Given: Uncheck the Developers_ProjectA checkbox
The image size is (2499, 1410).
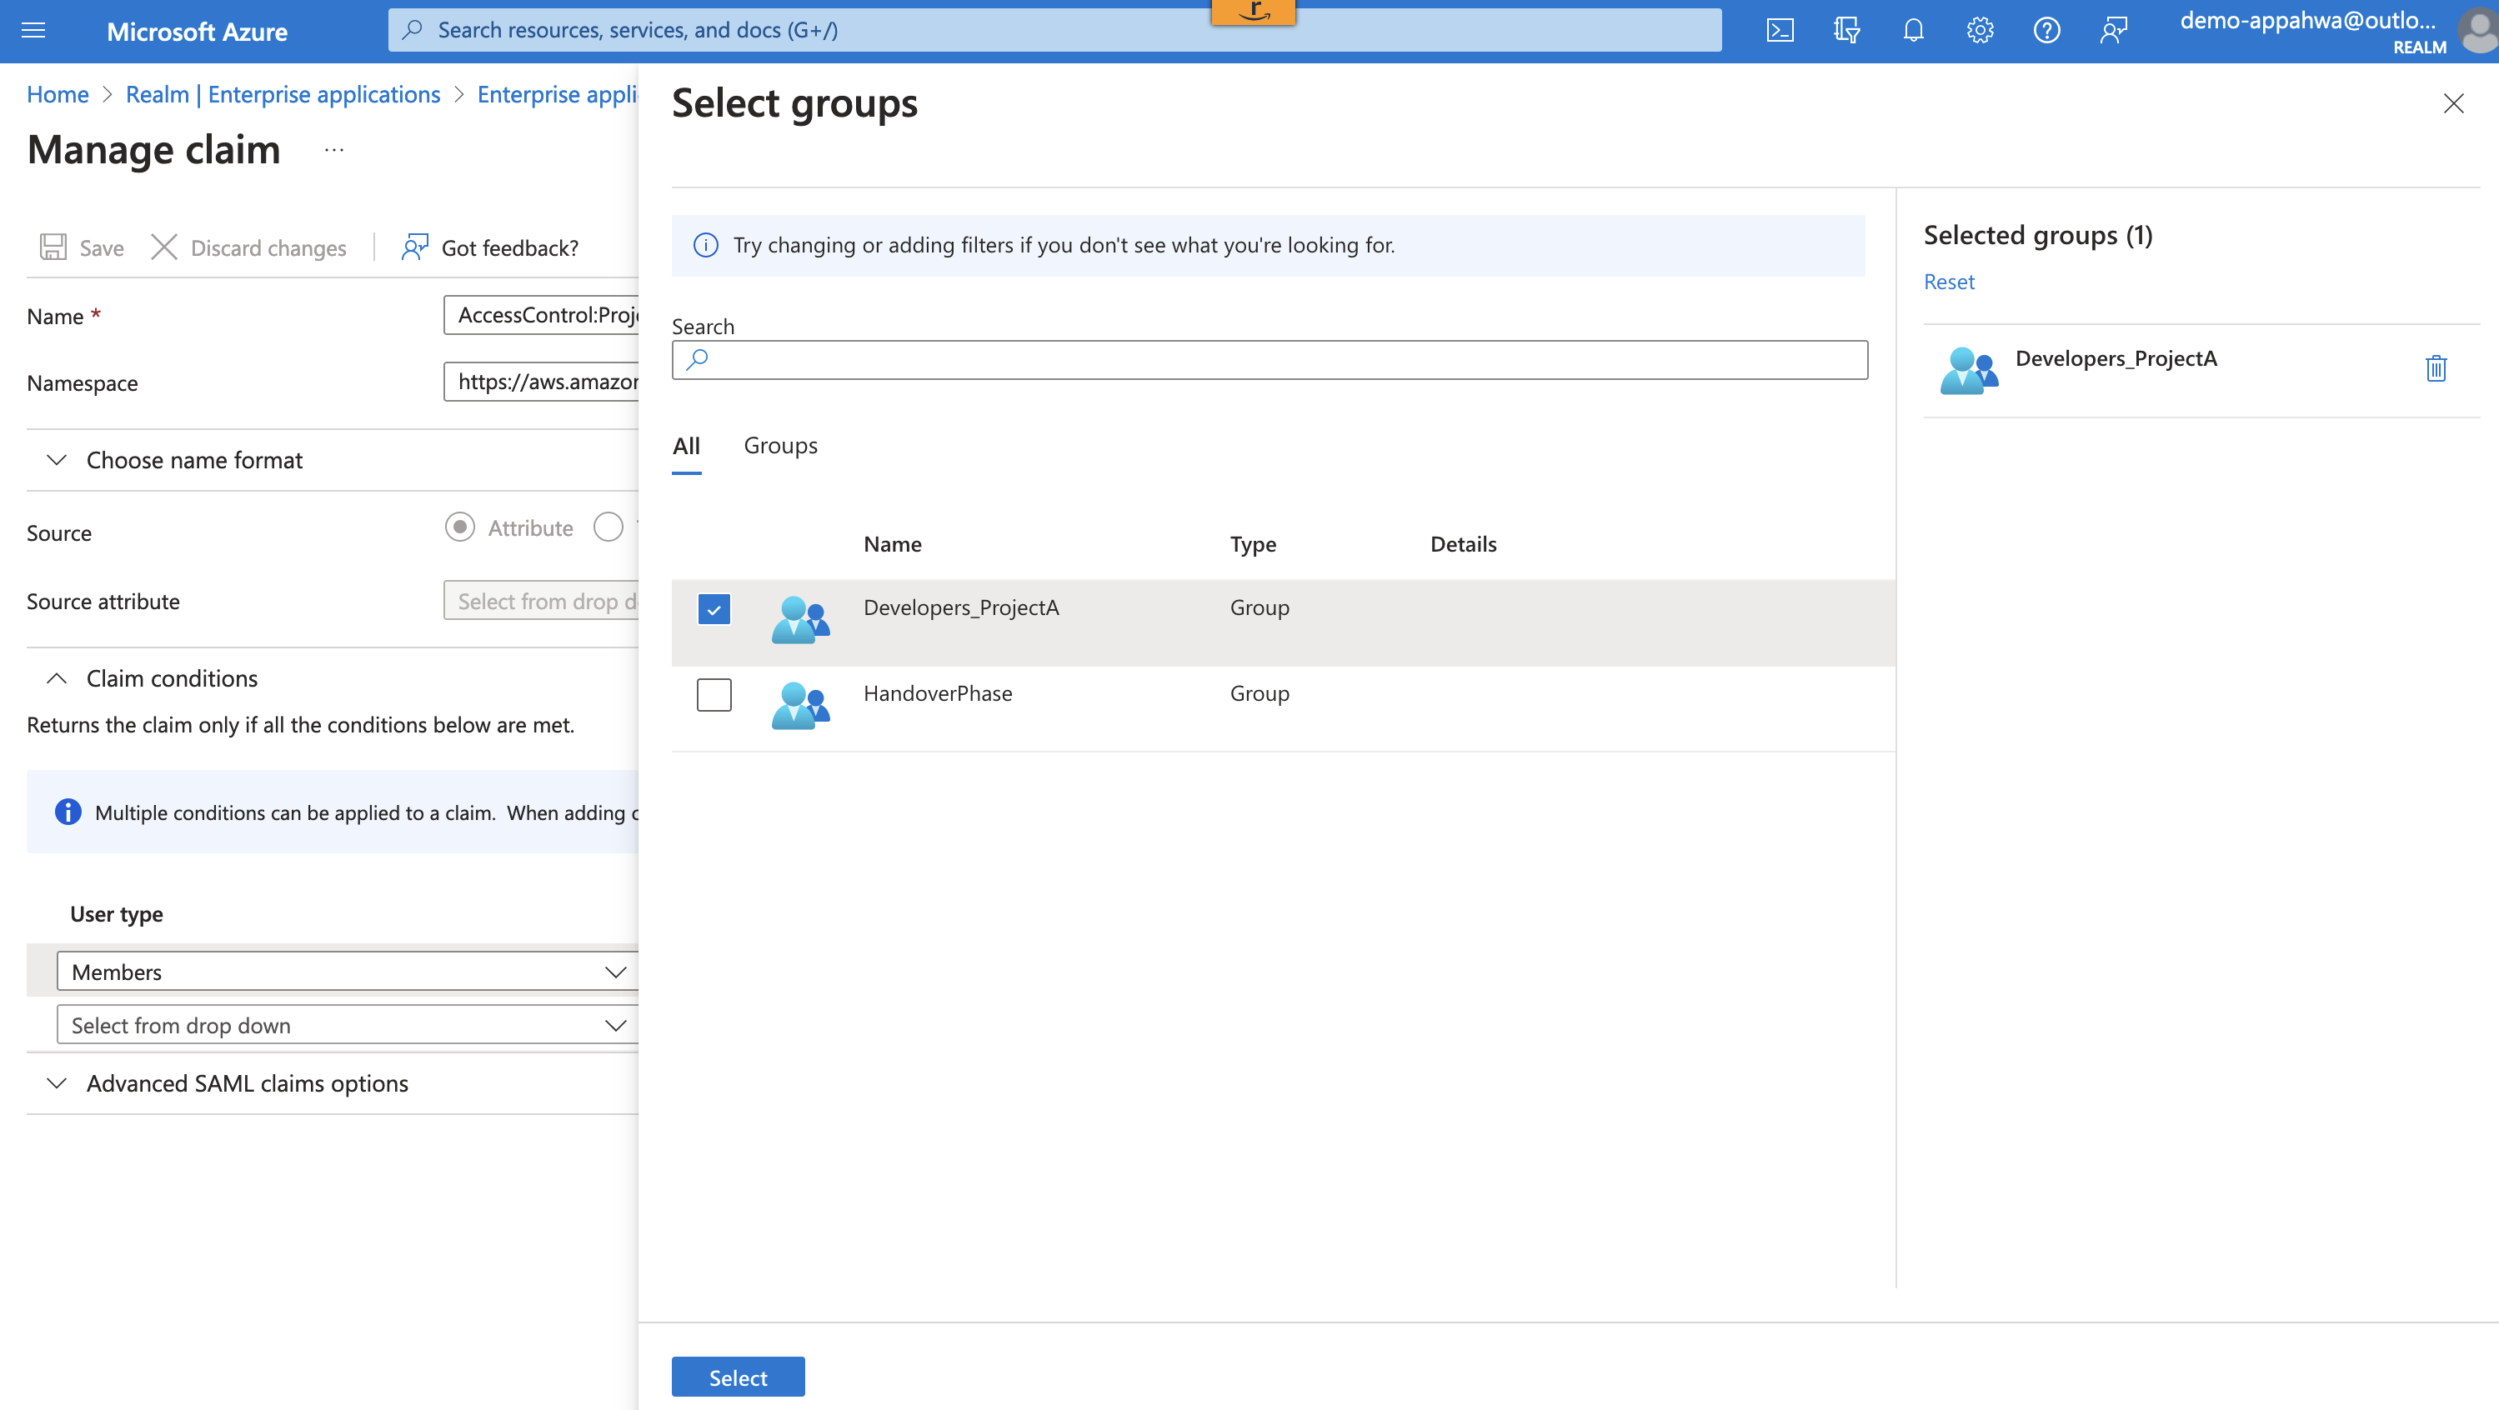Looking at the screenshot, I should point(714,609).
